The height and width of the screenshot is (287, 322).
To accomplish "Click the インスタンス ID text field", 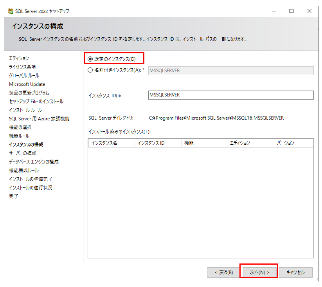I will (231, 95).
